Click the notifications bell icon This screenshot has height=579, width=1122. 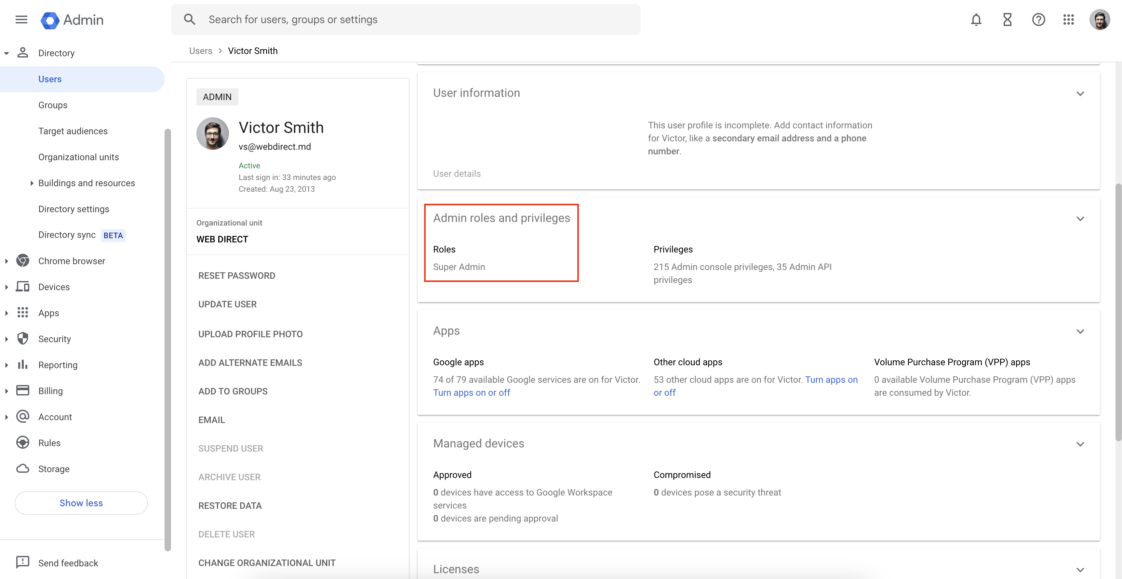[x=976, y=19]
